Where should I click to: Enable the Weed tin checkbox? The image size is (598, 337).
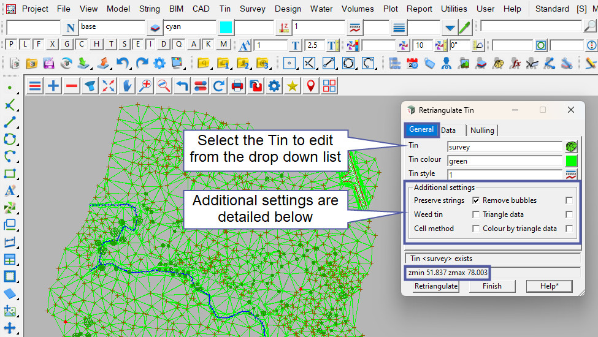pos(476,214)
